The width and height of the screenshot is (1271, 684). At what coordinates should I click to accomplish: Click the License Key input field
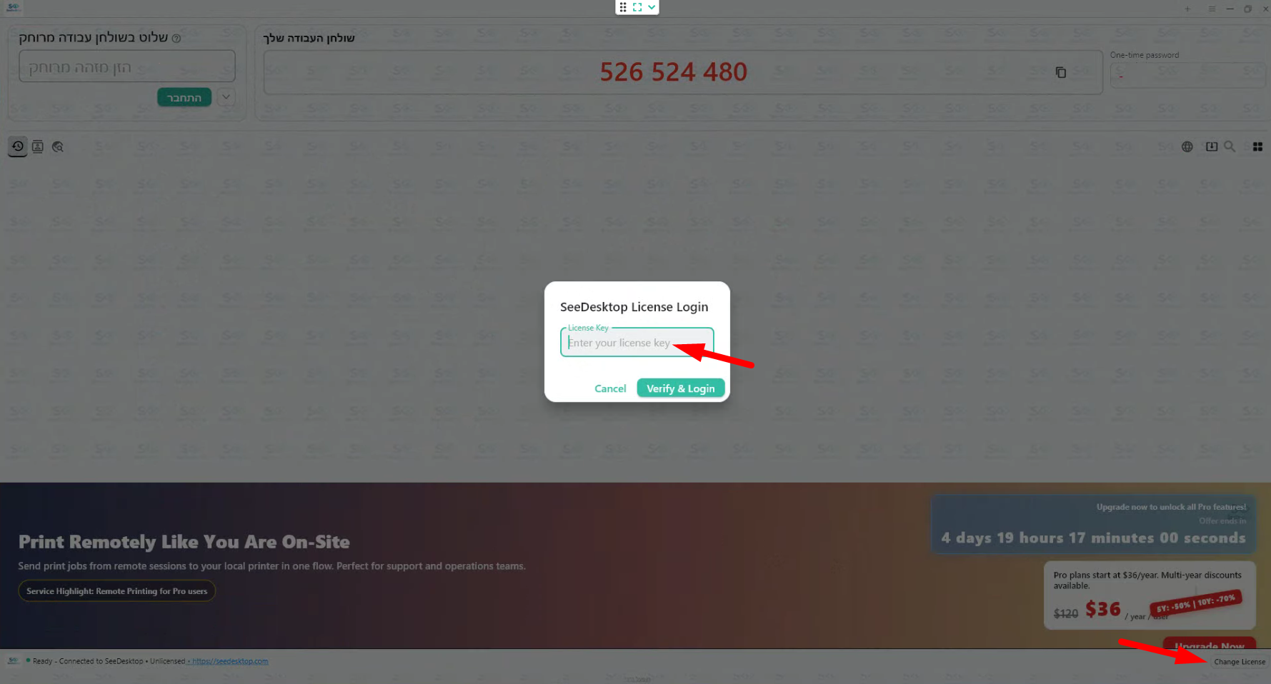pos(637,343)
